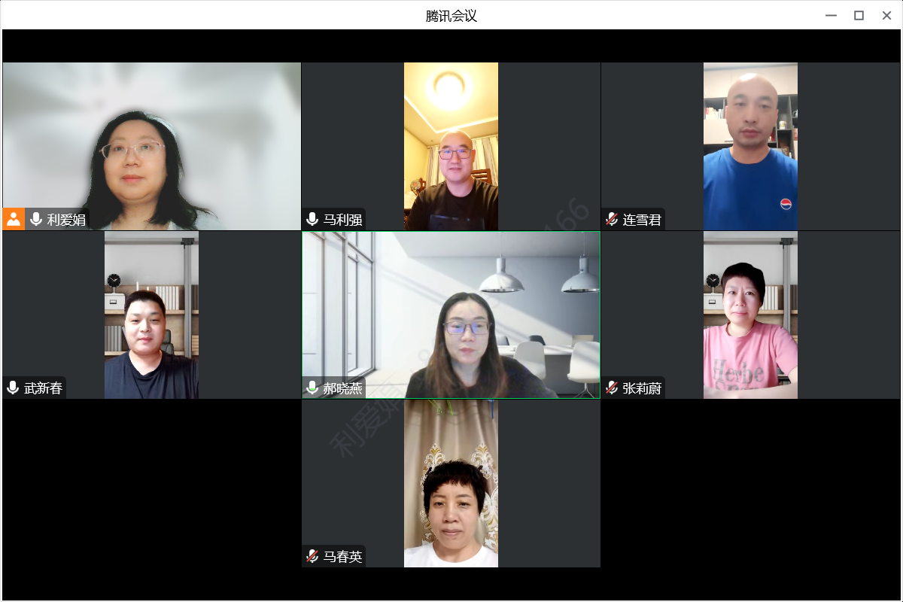Select the 利爱娟 name label
903x602 pixels.
66,220
